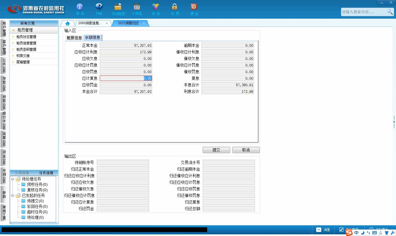
Task: Open the 消息 messages icon
Action: click(318, 230)
